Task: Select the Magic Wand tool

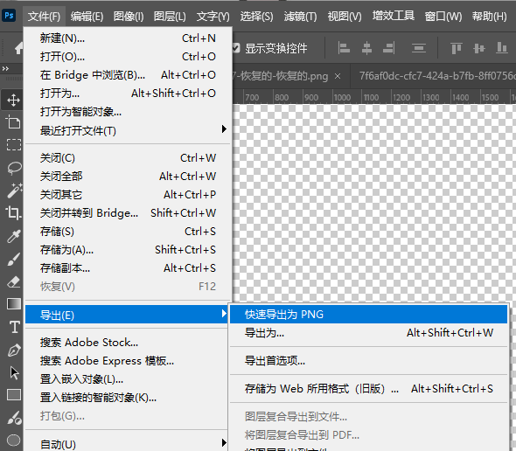Action: click(x=15, y=191)
